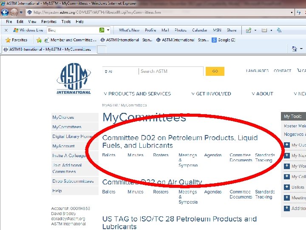The width and height of the screenshot is (306, 230).
Task: Open Profile in Windows Live toolbar
Action: click(150, 30)
